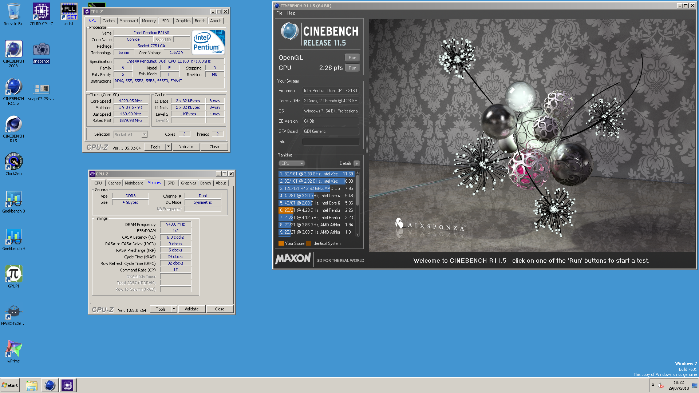Click Validate in the lower CPU-Z window
699x393 pixels.
click(x=191, y=309)
